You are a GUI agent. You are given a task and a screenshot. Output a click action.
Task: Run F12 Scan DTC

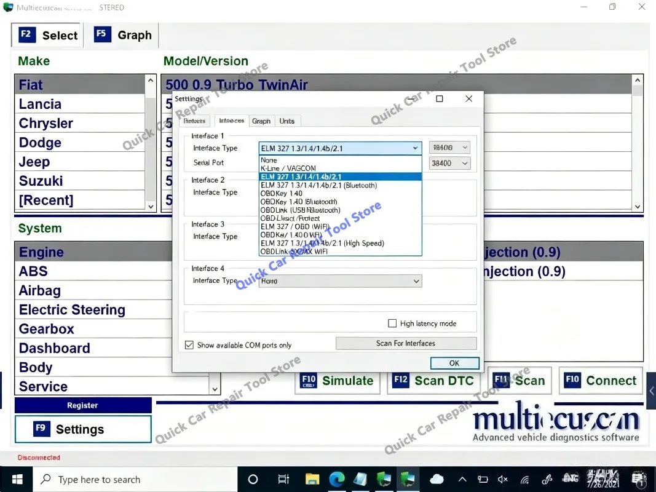[x=433, y=381]
